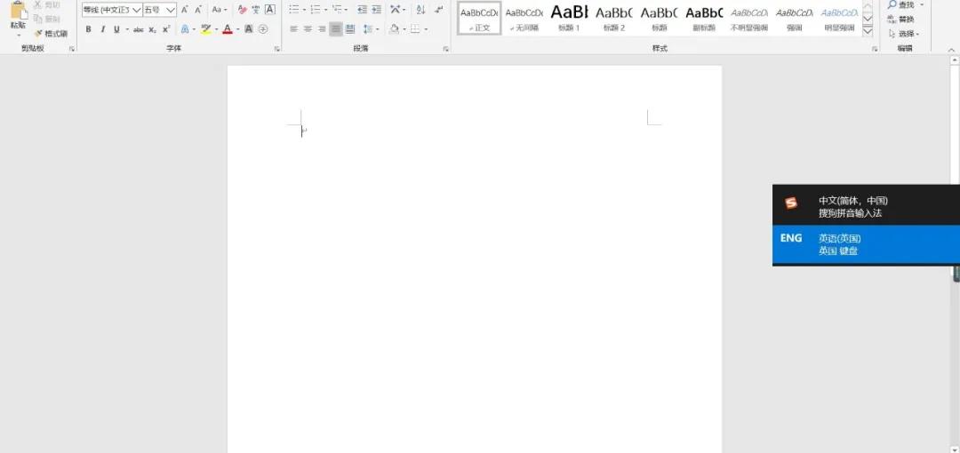Select the Justify alignment icon
The image size is (960, 453).
point(335,29)
